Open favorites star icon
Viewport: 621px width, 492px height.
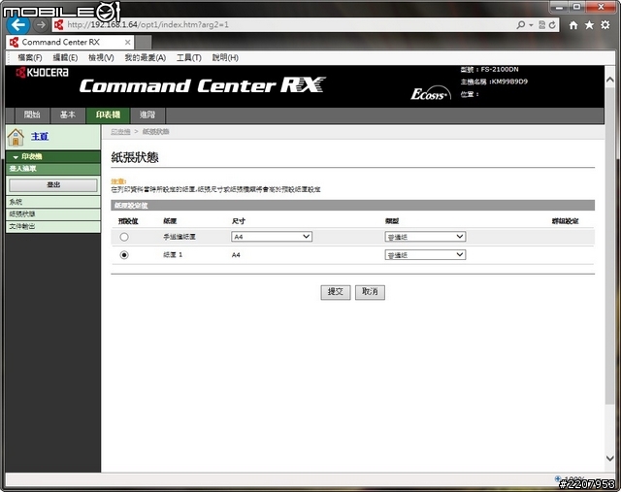(x=589, y=25)
